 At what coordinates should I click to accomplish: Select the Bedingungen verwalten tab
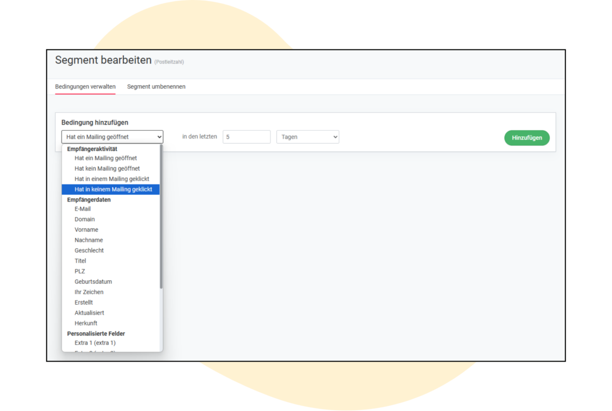pyautogui.click(x=85, y=87)
